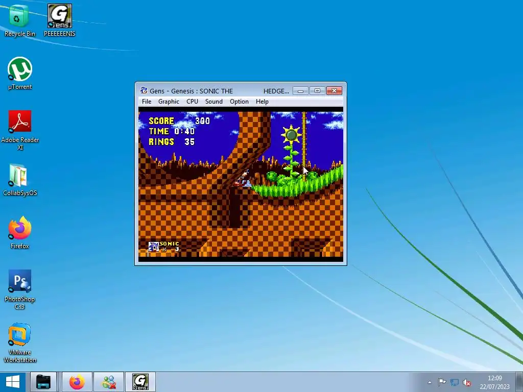Open the Help menu in Gens

coord(262,102)
